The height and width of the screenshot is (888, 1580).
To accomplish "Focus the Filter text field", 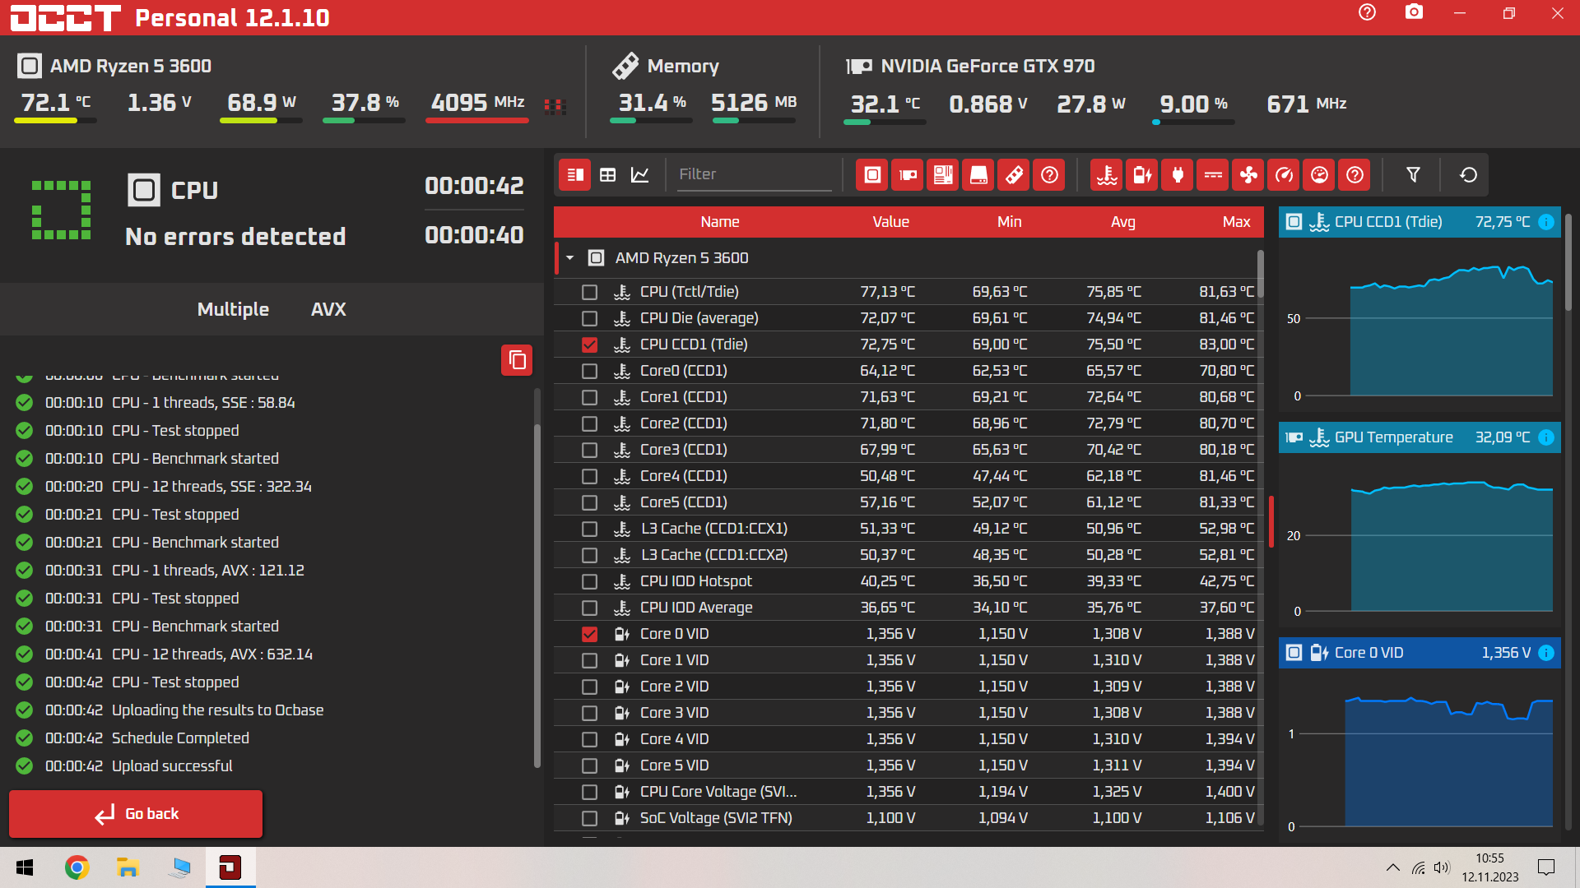I will tap(754, 174).
